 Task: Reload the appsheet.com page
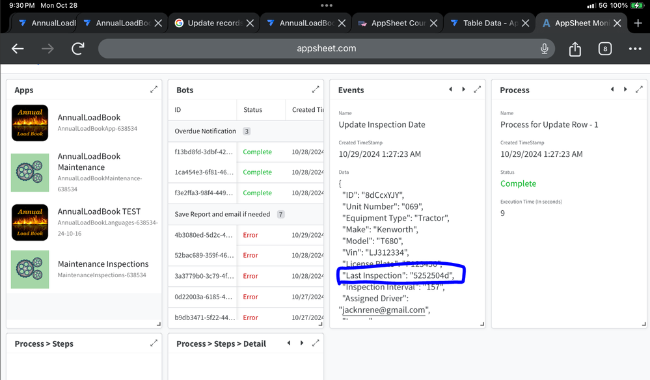(x=78, y=49)
